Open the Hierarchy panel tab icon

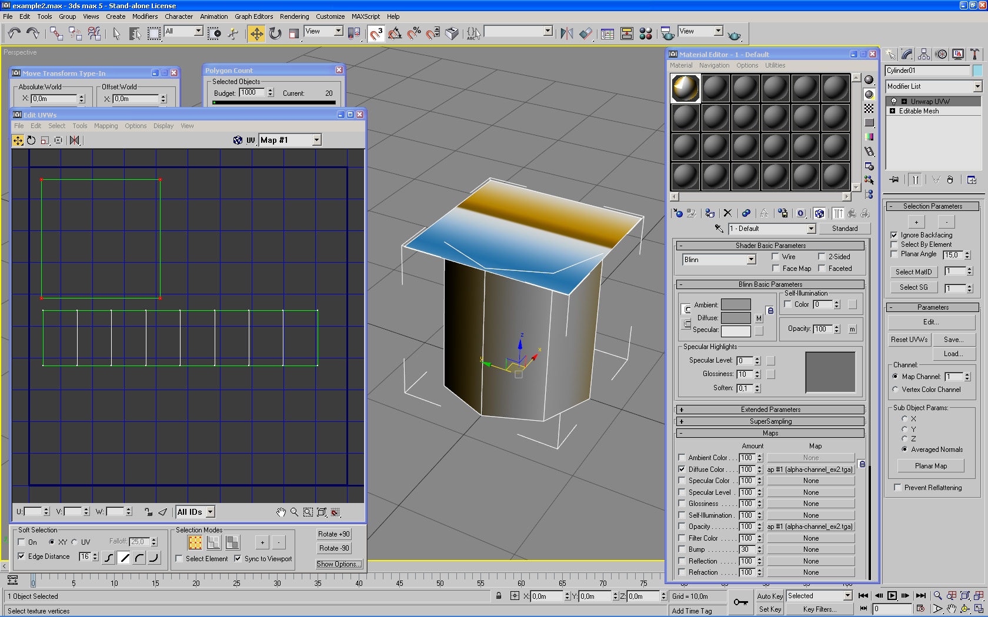(924, 55)
